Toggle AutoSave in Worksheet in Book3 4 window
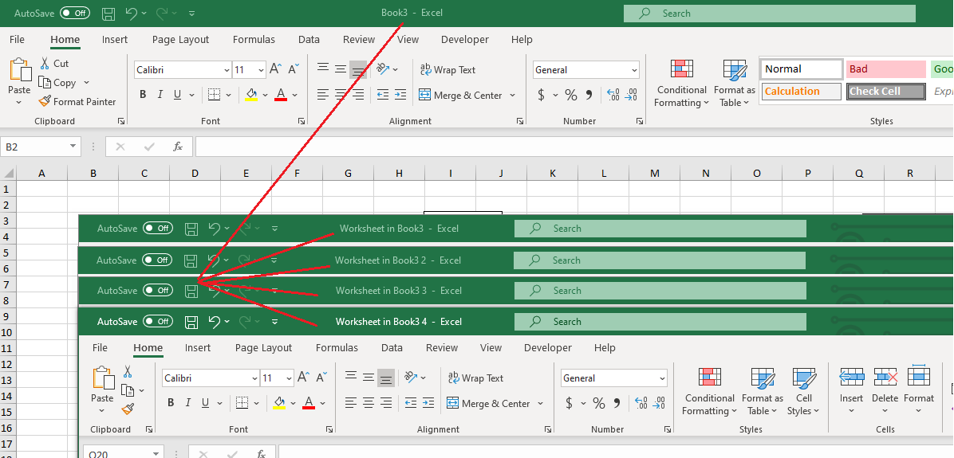This screenshot has width=954, height=458. [158, 321]
